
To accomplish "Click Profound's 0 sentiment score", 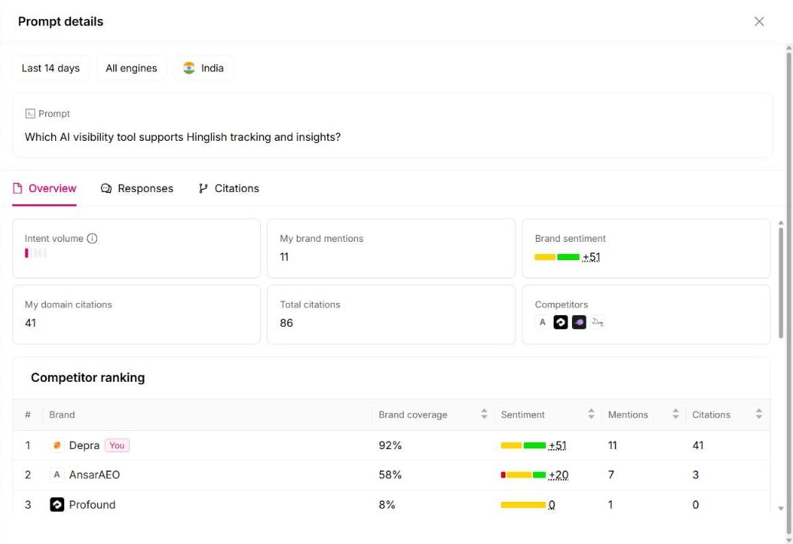I will click(x=551, y=504).
